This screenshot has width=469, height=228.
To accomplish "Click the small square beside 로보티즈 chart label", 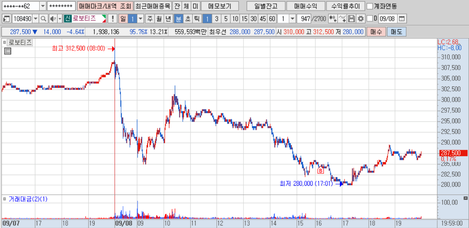I will tap(5, 43).
